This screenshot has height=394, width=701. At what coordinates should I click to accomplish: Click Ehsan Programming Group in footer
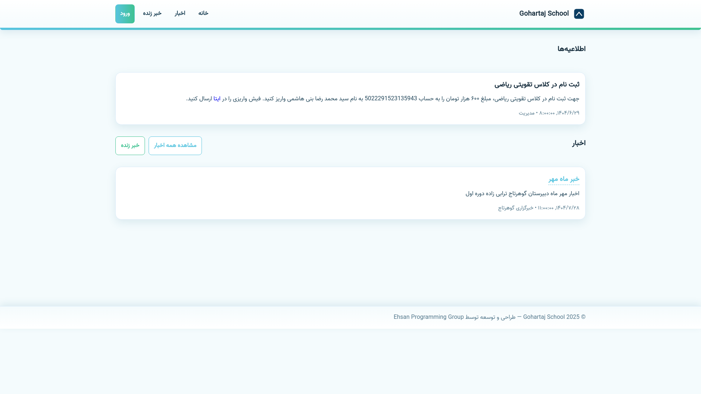click(428, 317)
